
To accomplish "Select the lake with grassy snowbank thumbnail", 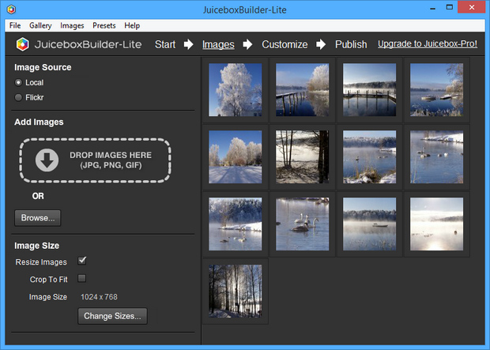I will [369, 157].
